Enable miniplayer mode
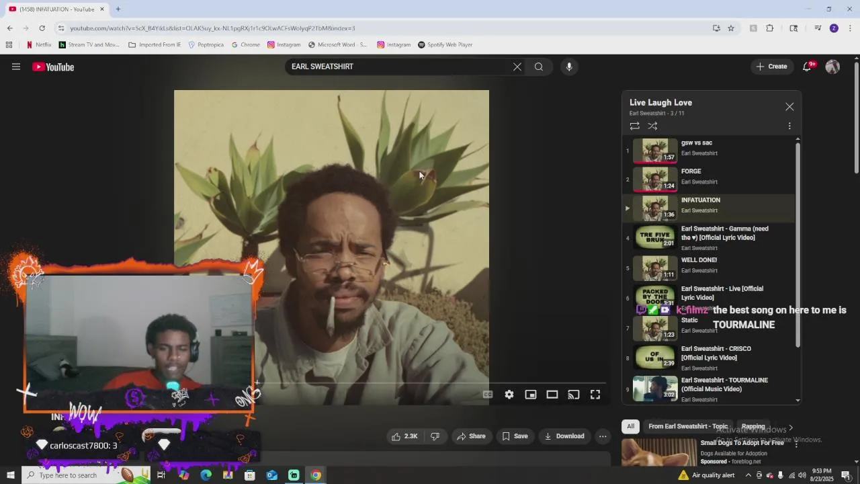This screenshot has height=484, width=860. tap(531, 395)
